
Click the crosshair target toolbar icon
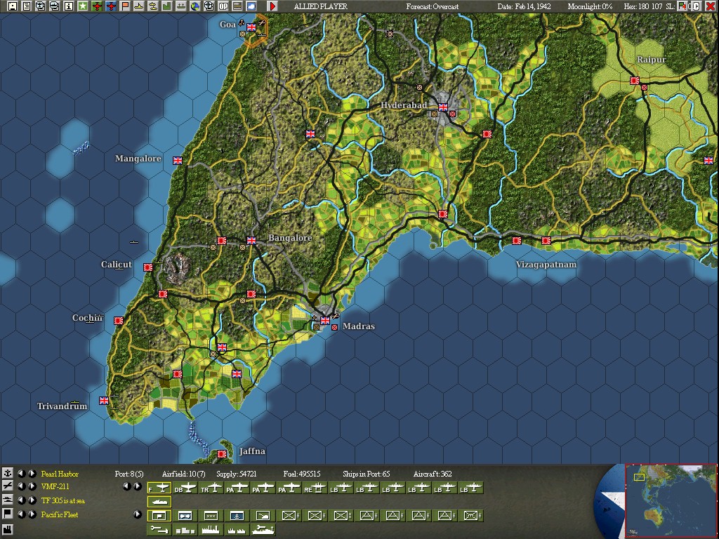click(x=209, y=6)
